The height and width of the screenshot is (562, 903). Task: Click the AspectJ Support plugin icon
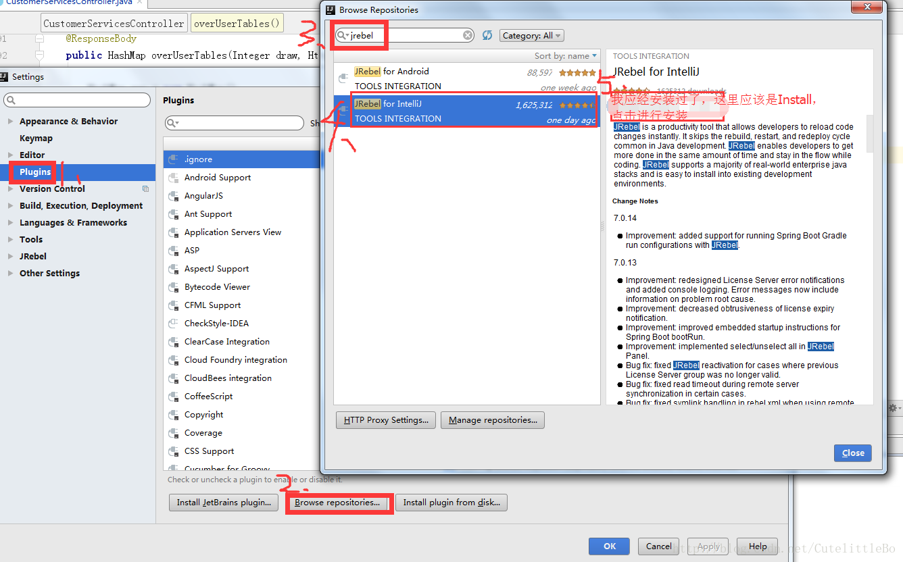(x=173, y=269)
